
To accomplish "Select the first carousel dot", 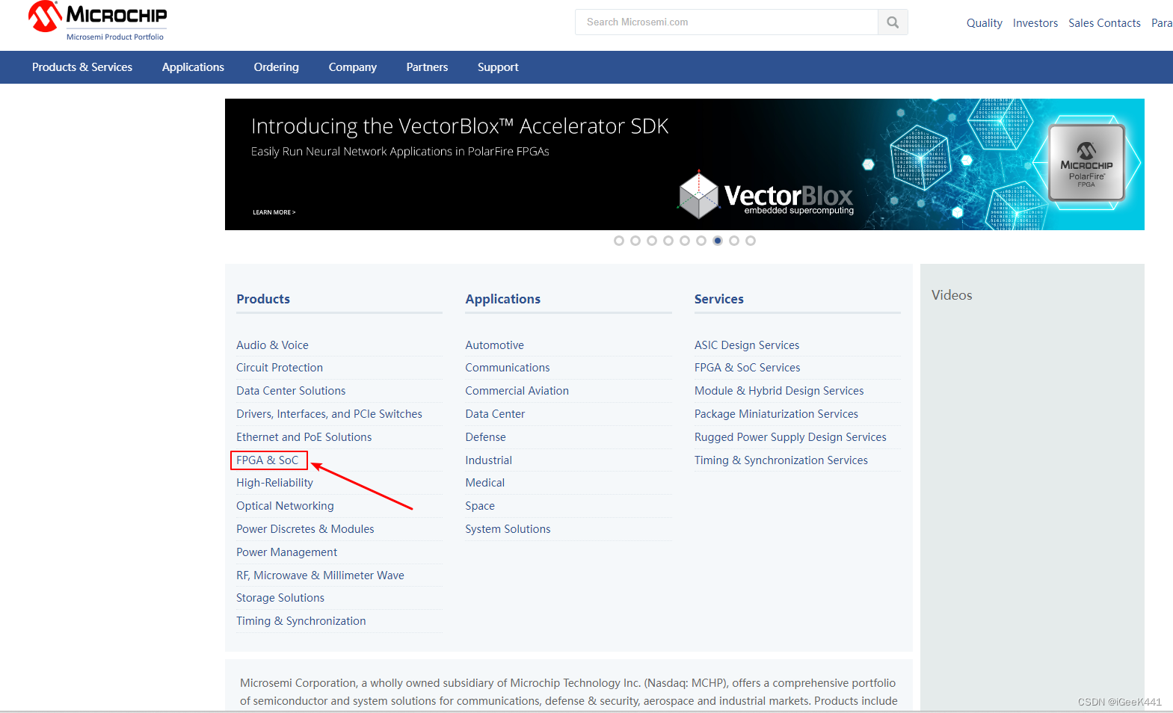I will click(x=619, y=241).
